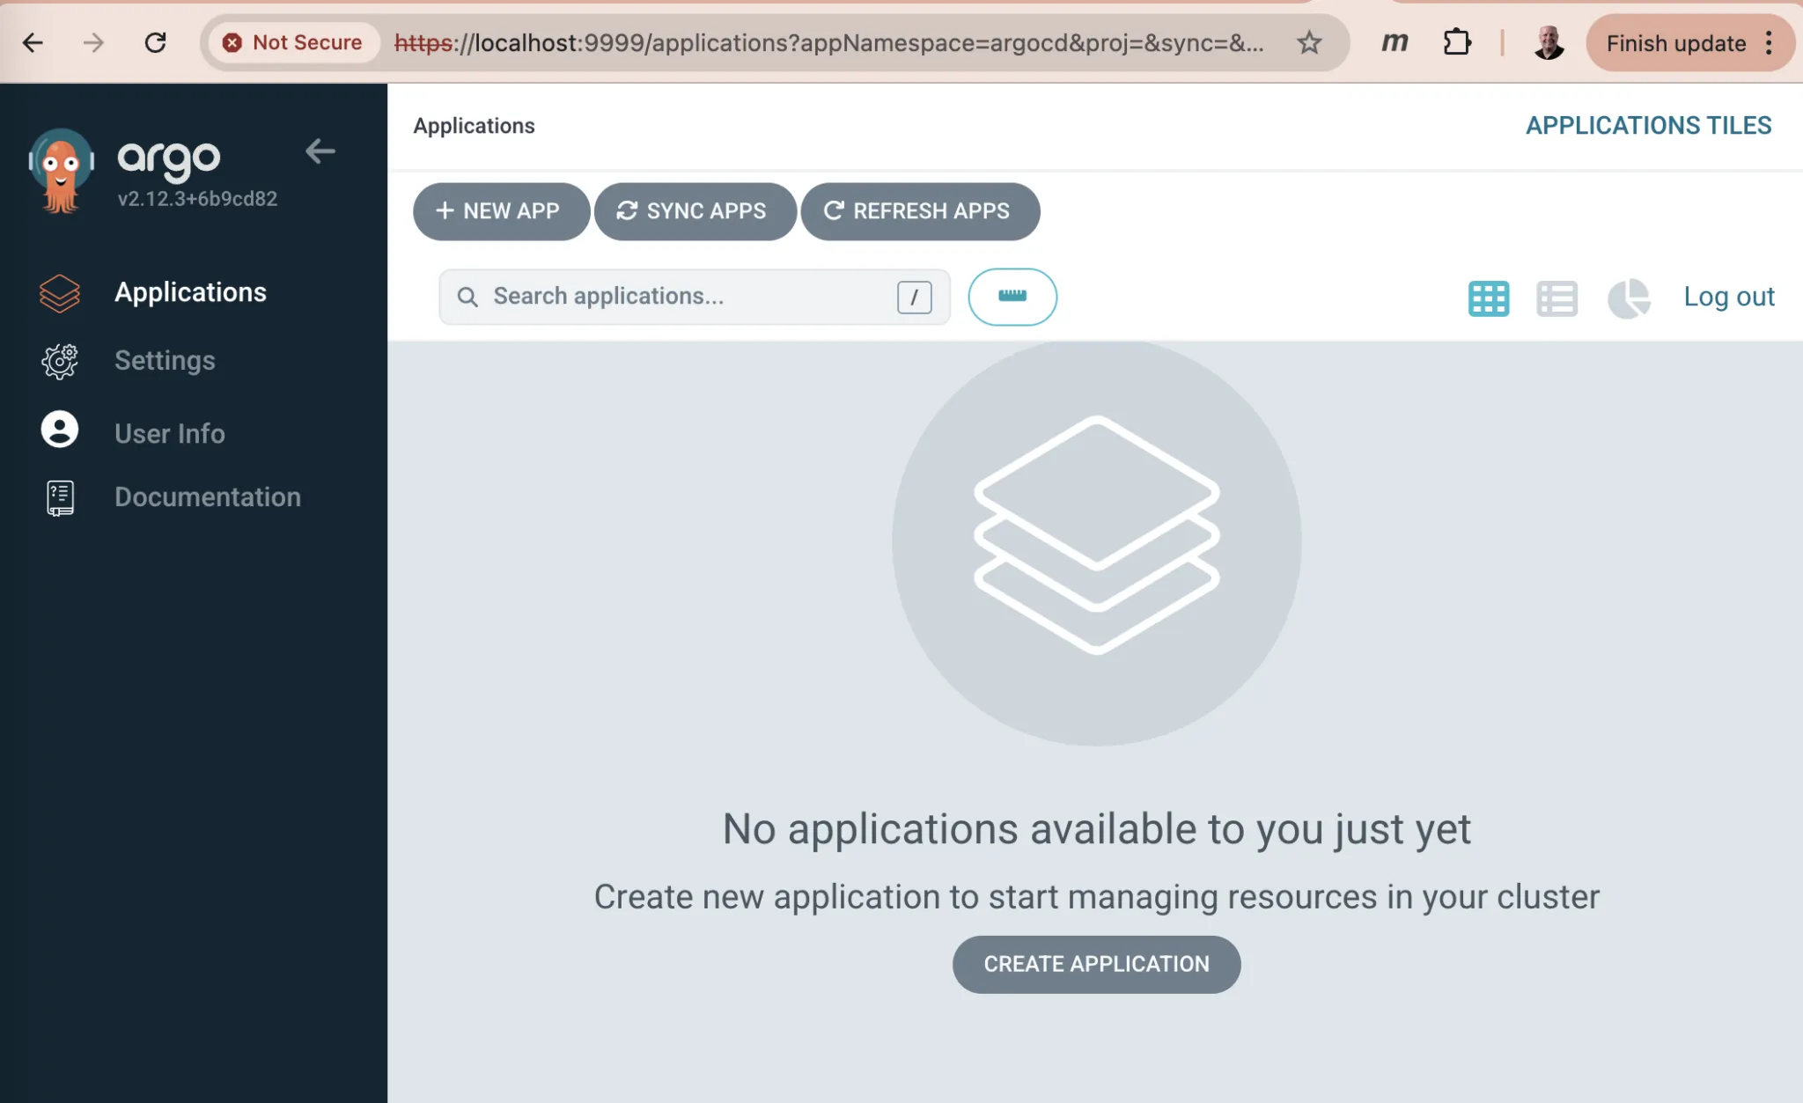This screenshot has height=1103, width=1803.
Task: Open Documentation in the sidebar
Action: [x=208, y=496]
